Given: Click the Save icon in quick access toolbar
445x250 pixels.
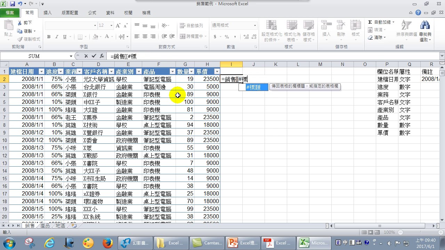Looking at the screenshot, I should (13, 4).
